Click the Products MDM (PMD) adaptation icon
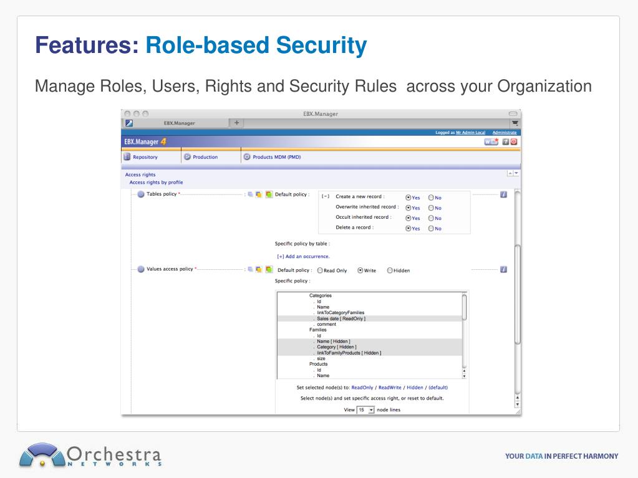Image resolution: width=638 pixels, height=478 pixels. (x=246, y=157)
